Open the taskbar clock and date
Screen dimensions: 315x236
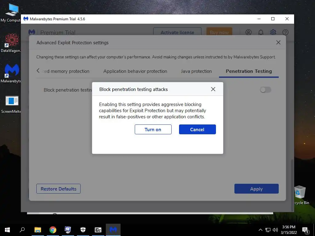tap(289, 230)
